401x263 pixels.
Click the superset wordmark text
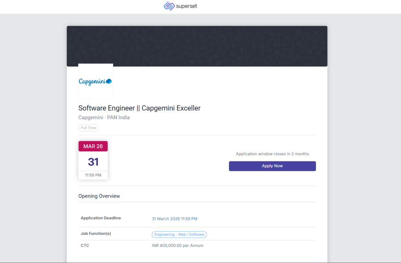(186, 6)
